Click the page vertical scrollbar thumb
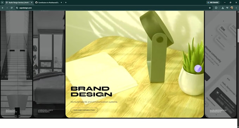The image size is (239, 128). (x=238, y=36)
